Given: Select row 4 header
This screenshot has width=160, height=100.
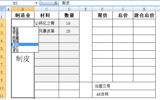Looking at the screenshot, I should 3,39.
